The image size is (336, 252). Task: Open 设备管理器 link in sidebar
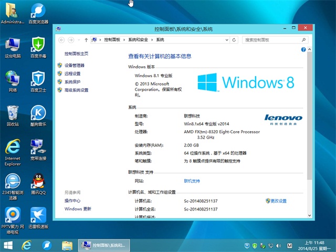pyautogui.click(x=74, y=66)
